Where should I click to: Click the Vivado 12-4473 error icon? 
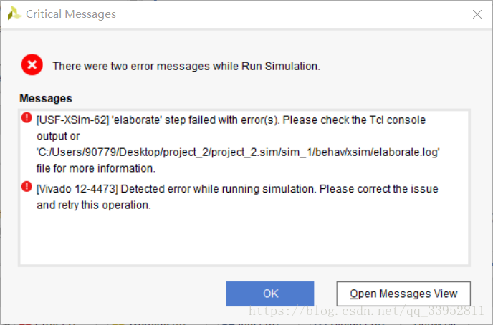point(27,188)
